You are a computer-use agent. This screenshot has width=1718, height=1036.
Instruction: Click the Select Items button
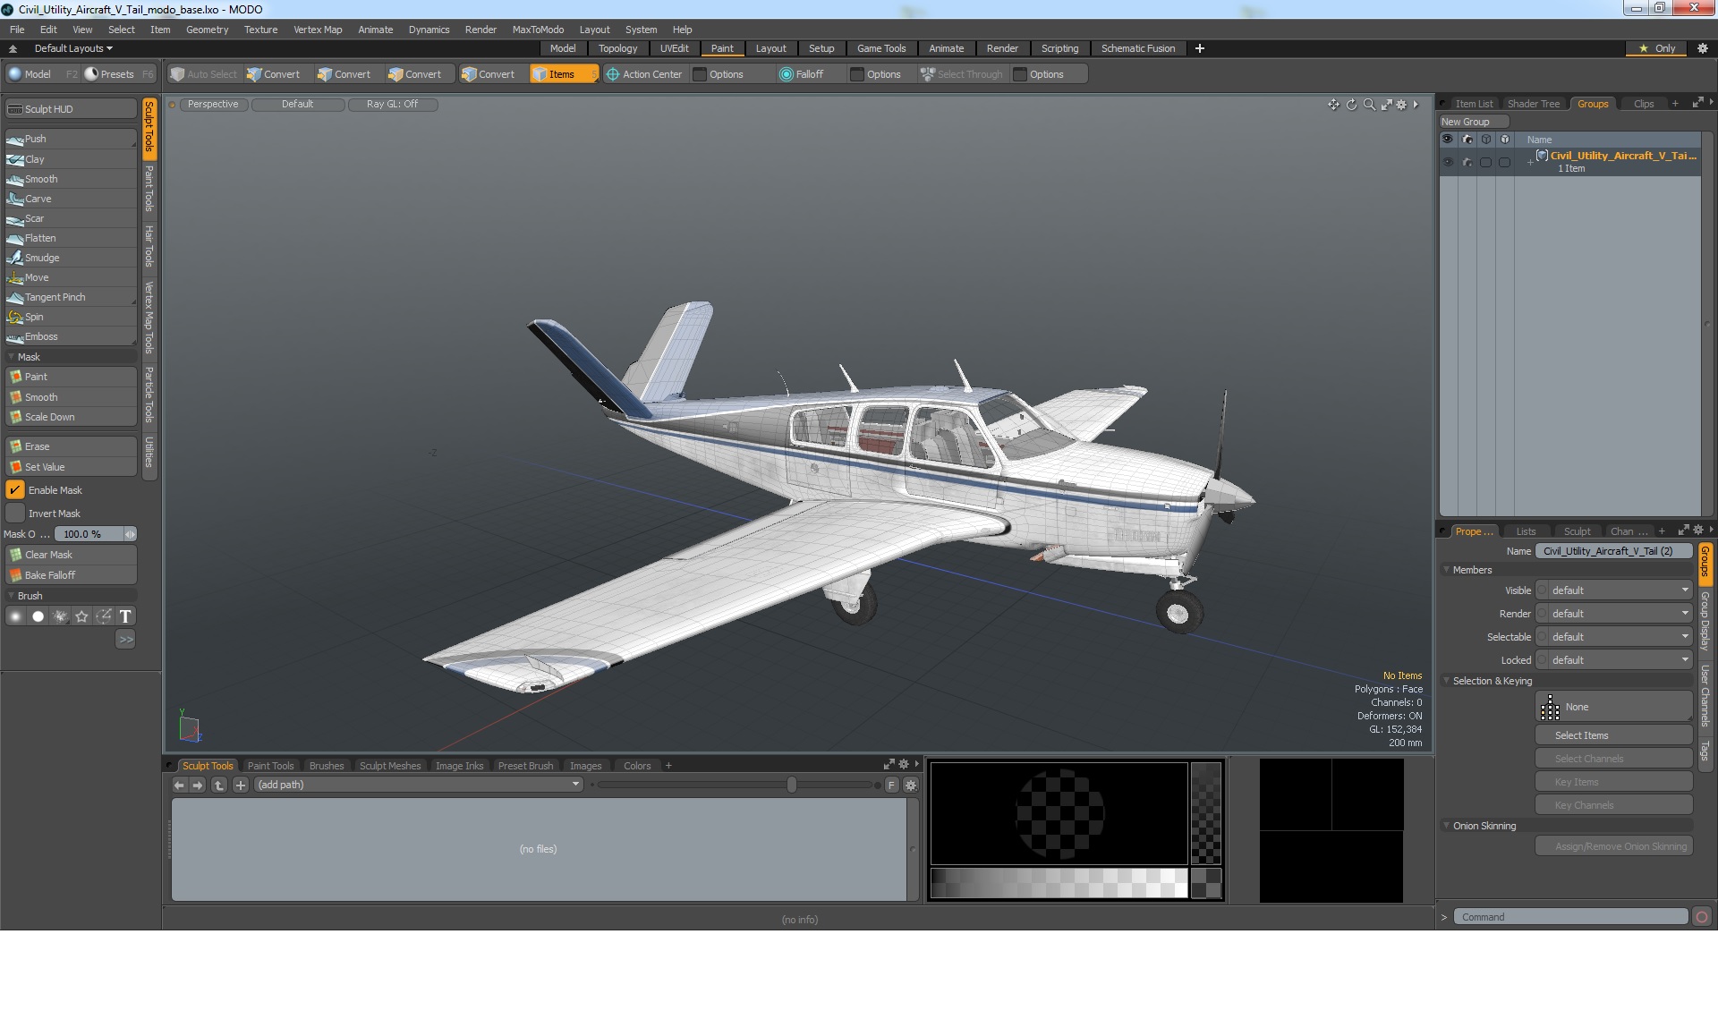(1581, 735)
